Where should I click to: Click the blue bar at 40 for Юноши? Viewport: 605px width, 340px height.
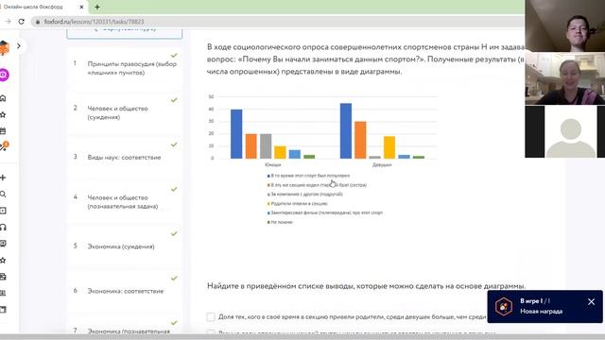(236, 134)
